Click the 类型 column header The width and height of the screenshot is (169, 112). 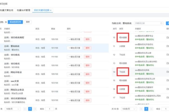(x=121, y=29)
